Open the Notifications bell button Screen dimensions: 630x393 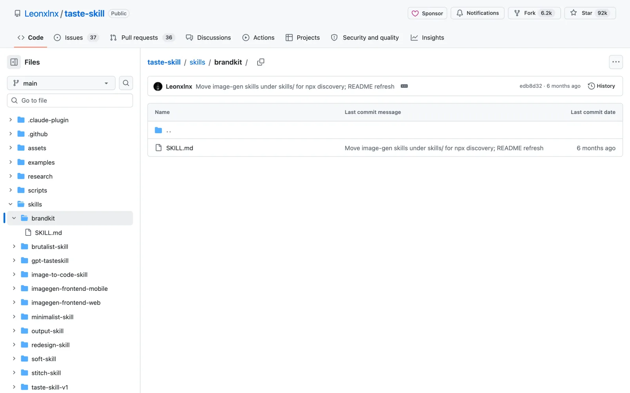click(x=477, y=13)
